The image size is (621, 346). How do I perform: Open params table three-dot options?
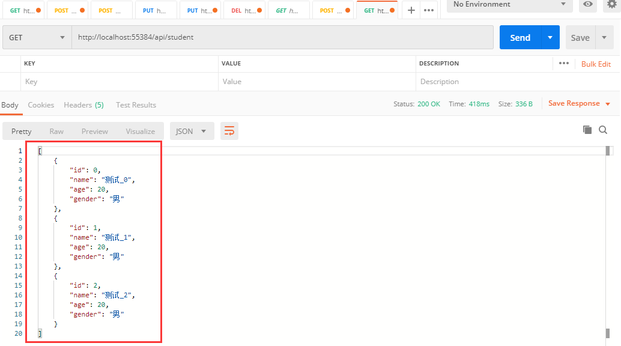(x=563, y=64)
